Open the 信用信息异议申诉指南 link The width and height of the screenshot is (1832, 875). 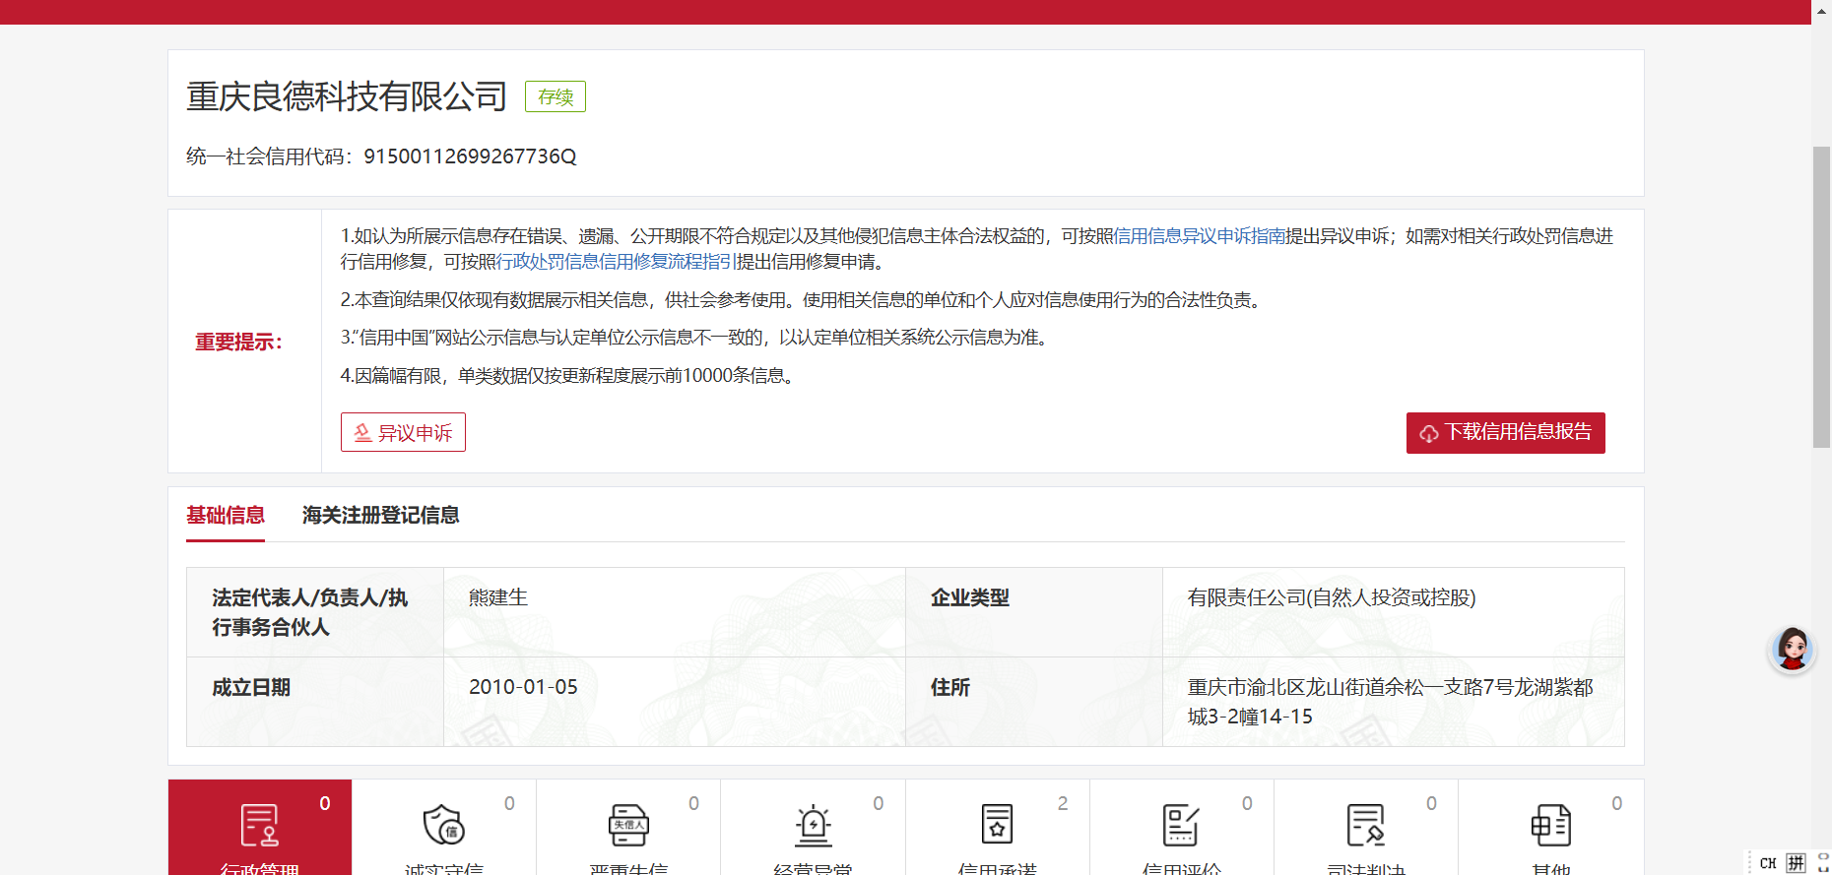click(1199, 236)
